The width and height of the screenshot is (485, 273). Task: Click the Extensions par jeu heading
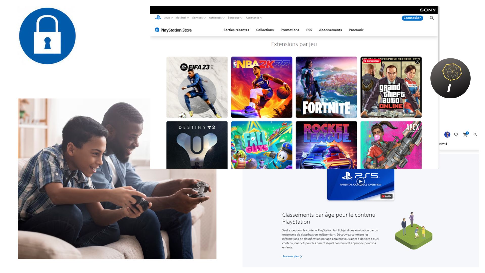(x=294, y=44)
